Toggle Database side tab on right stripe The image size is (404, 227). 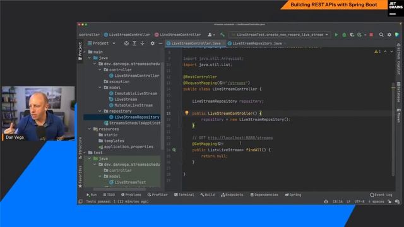pyautogui.click(x=398, y=92)
